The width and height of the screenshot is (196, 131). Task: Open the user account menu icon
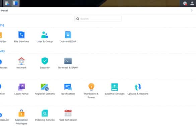pos(192,3)
